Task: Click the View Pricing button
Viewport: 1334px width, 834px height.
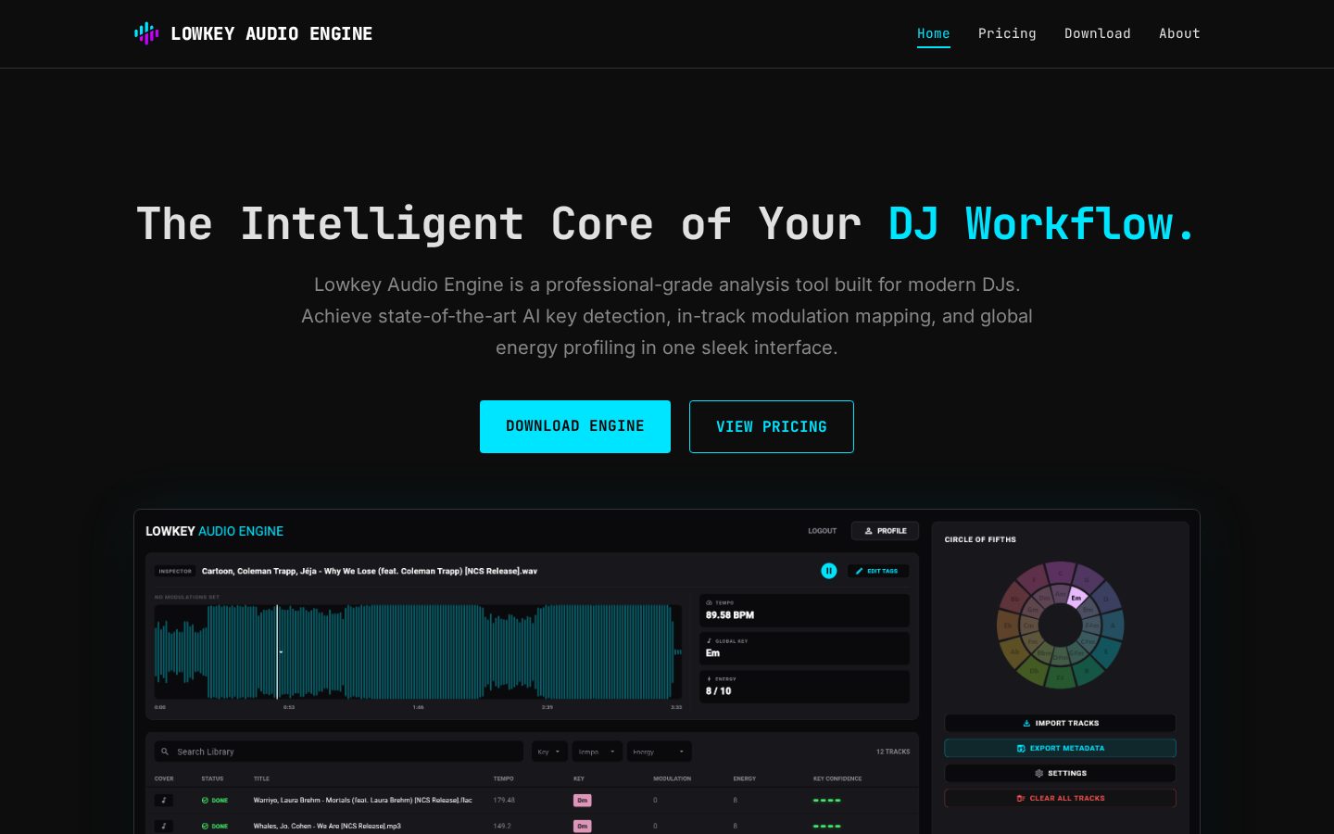Action: point(772,426)
